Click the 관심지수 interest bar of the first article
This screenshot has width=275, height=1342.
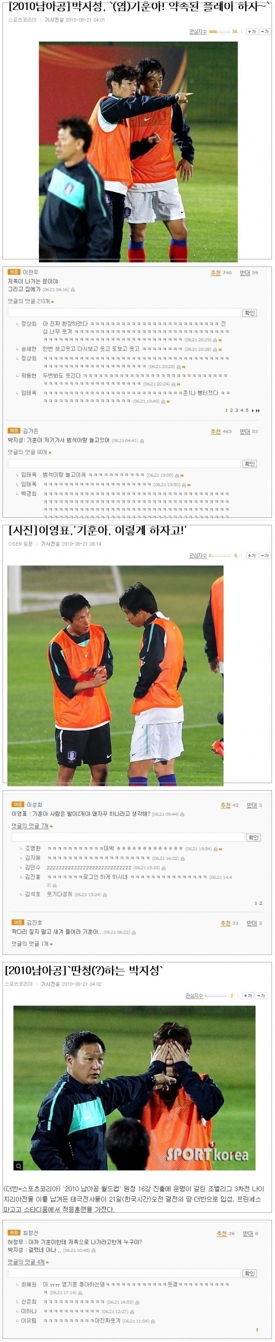click(219, 32)
